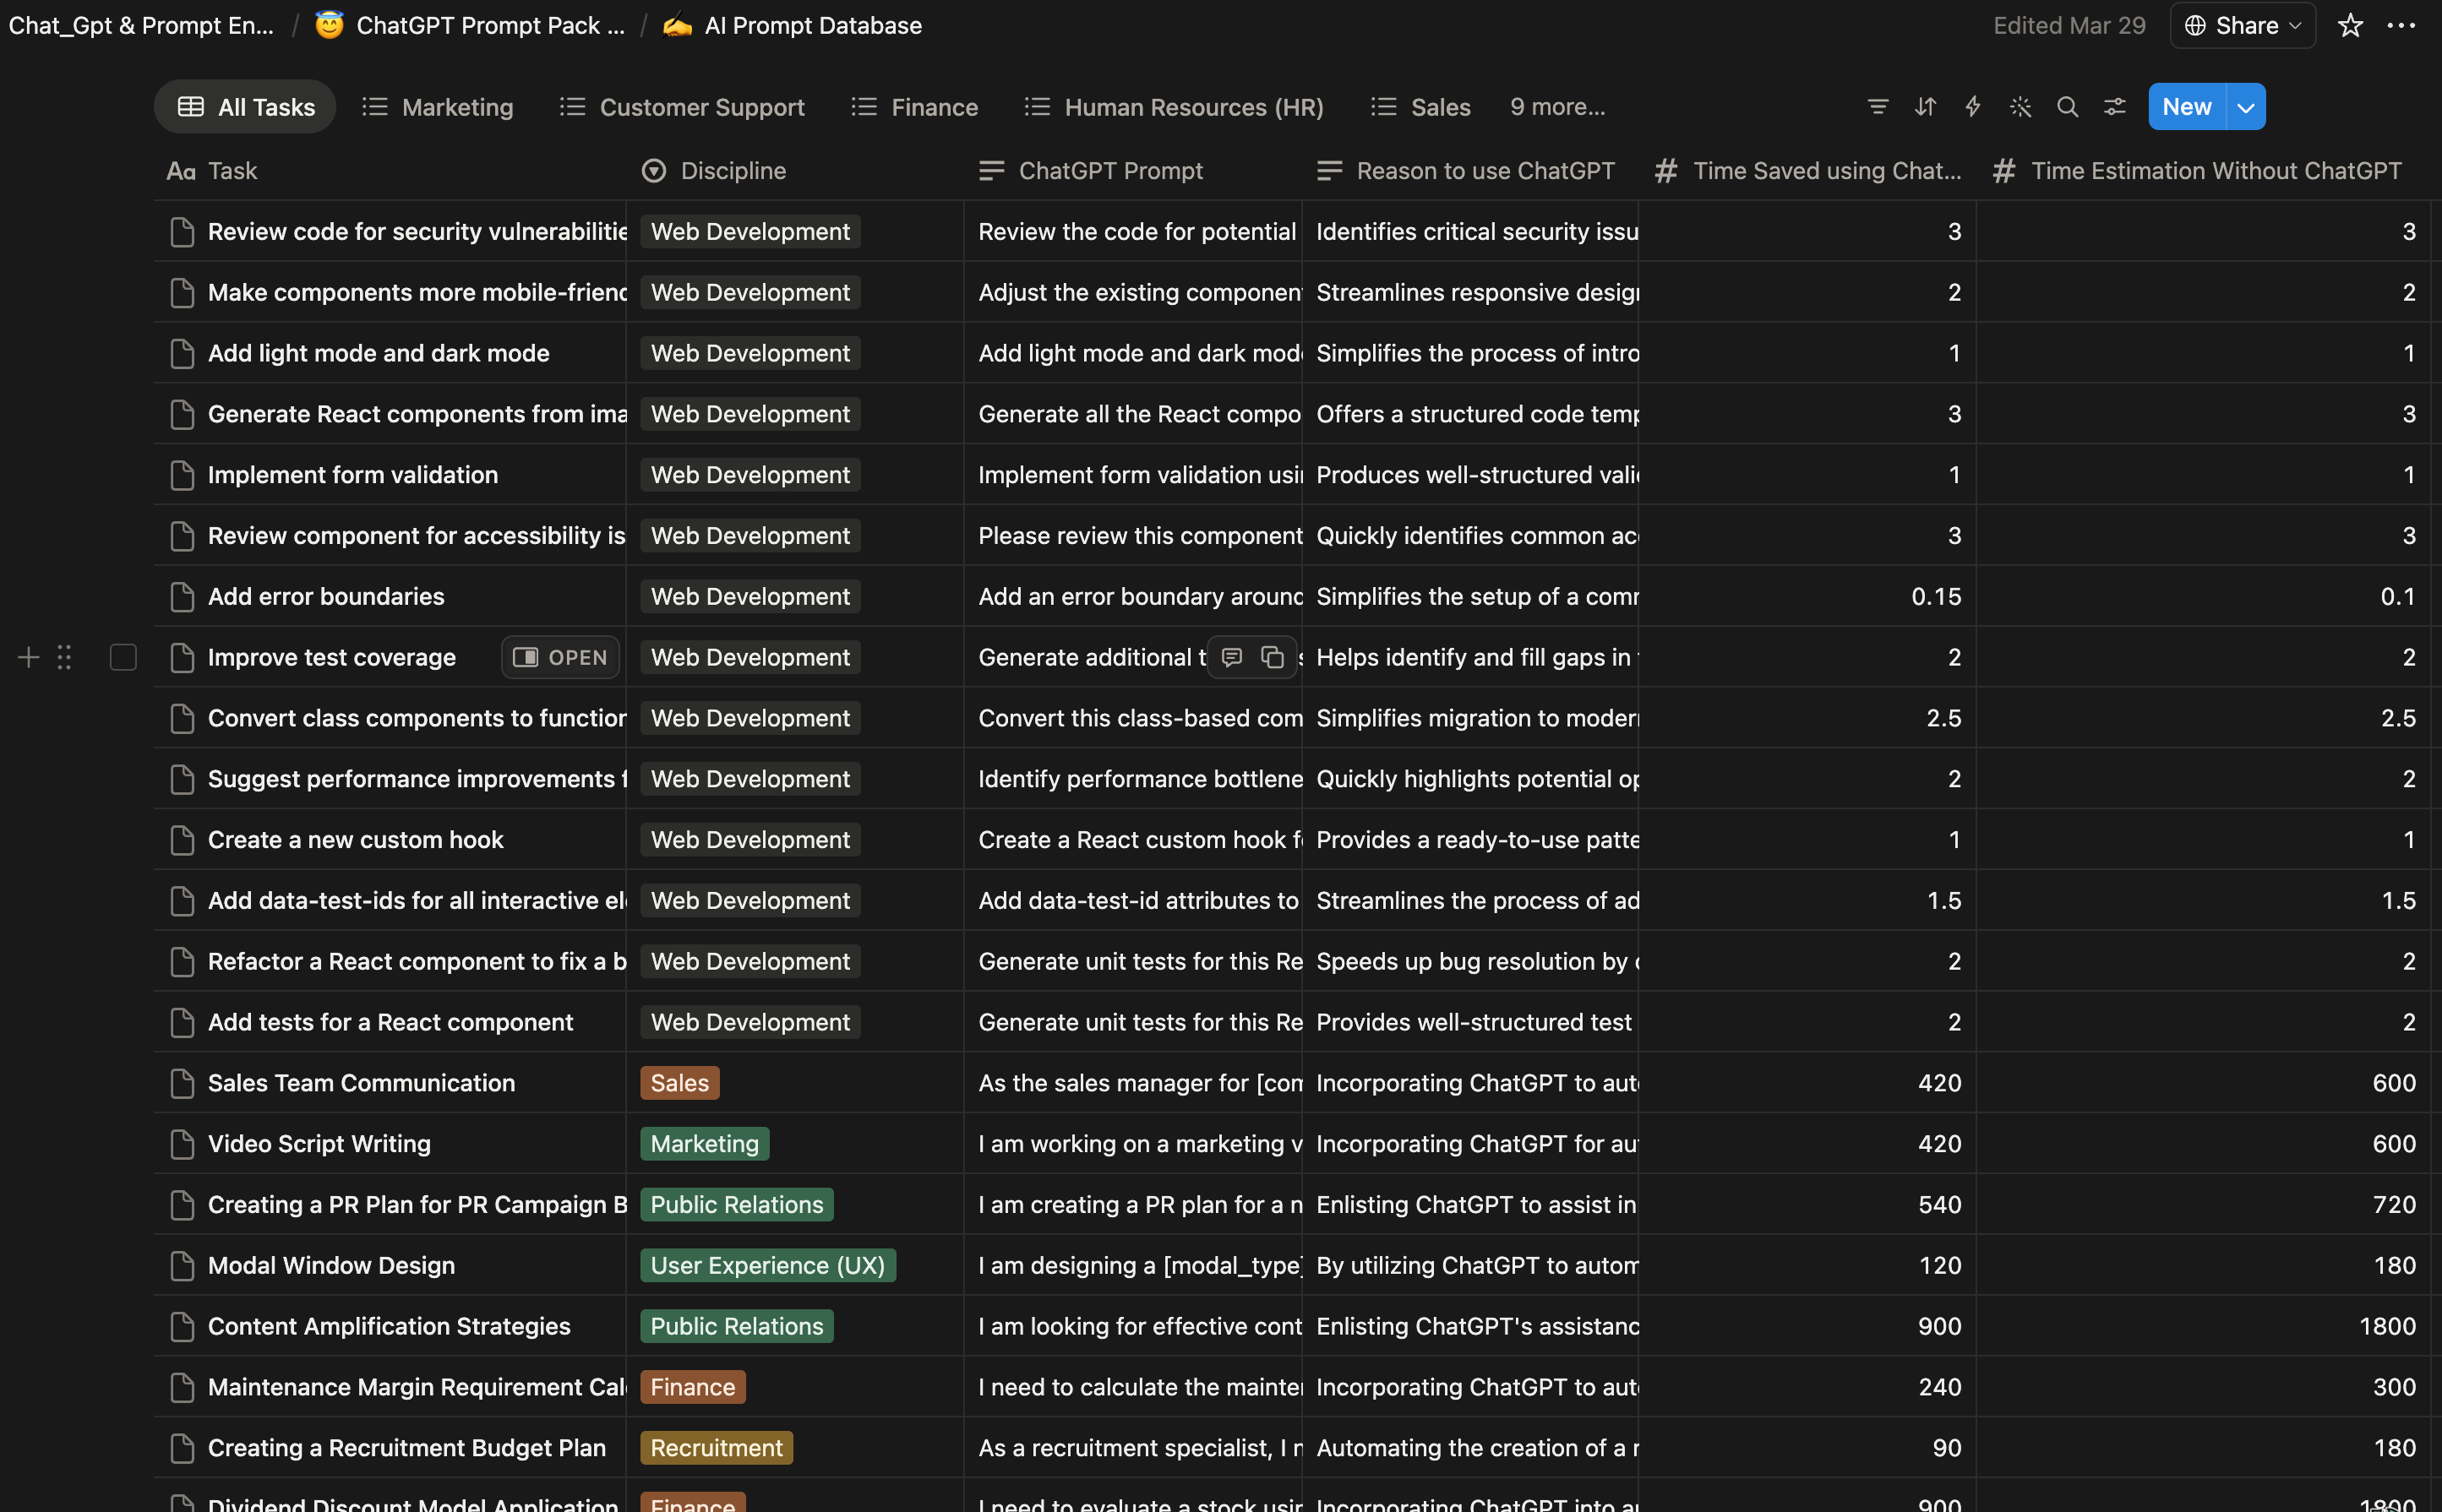Switch to the Human Resources (HR) tab
Image resolution: width=2442 pixels, height=1512 pixels.
pos(1175,107)
